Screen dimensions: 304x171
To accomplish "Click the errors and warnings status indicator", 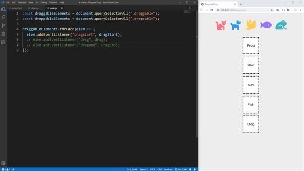I will (6, 169).
